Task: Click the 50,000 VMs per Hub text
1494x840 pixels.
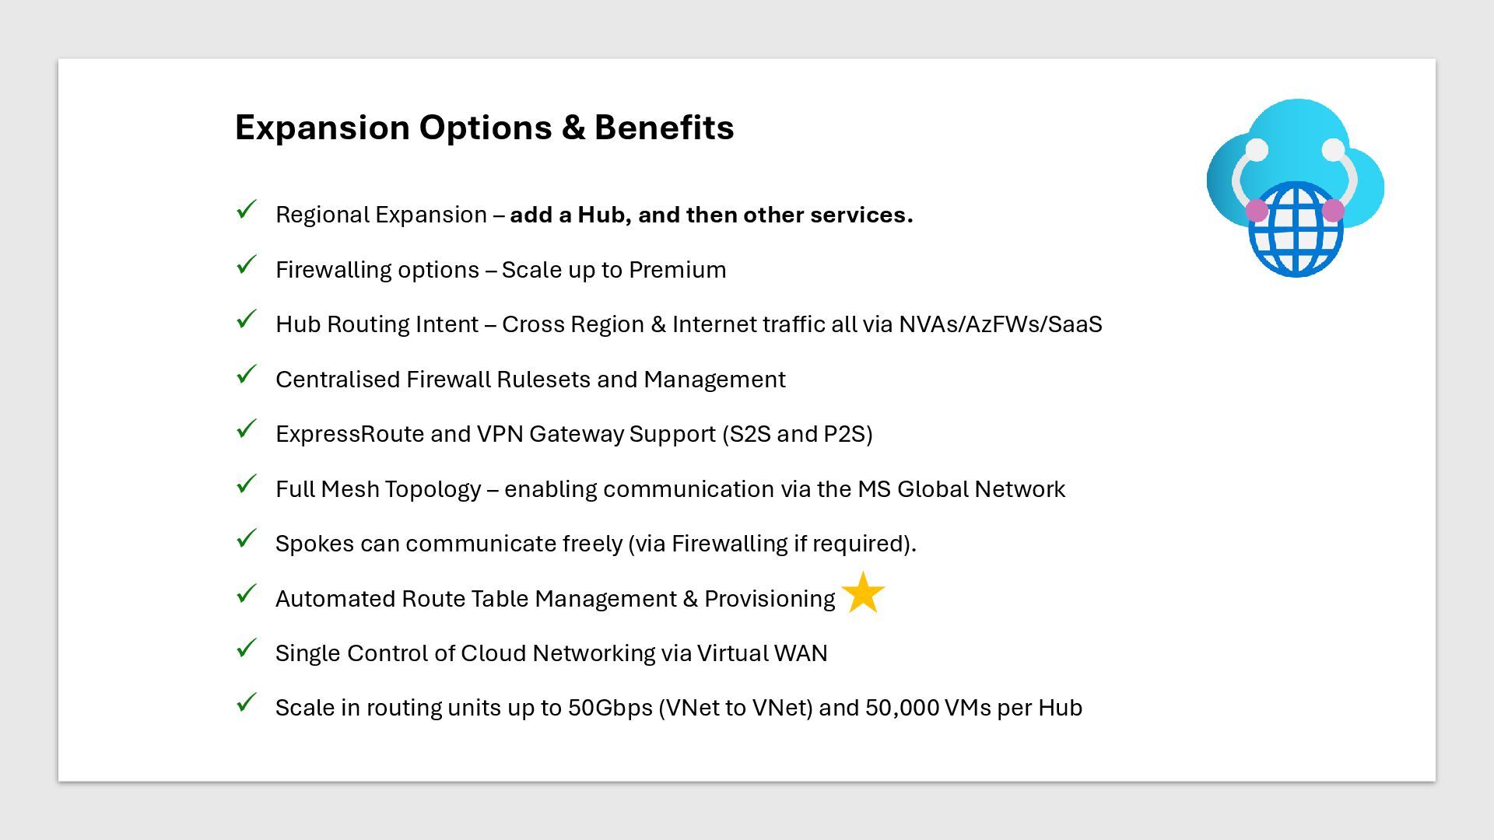Action: 973,708
